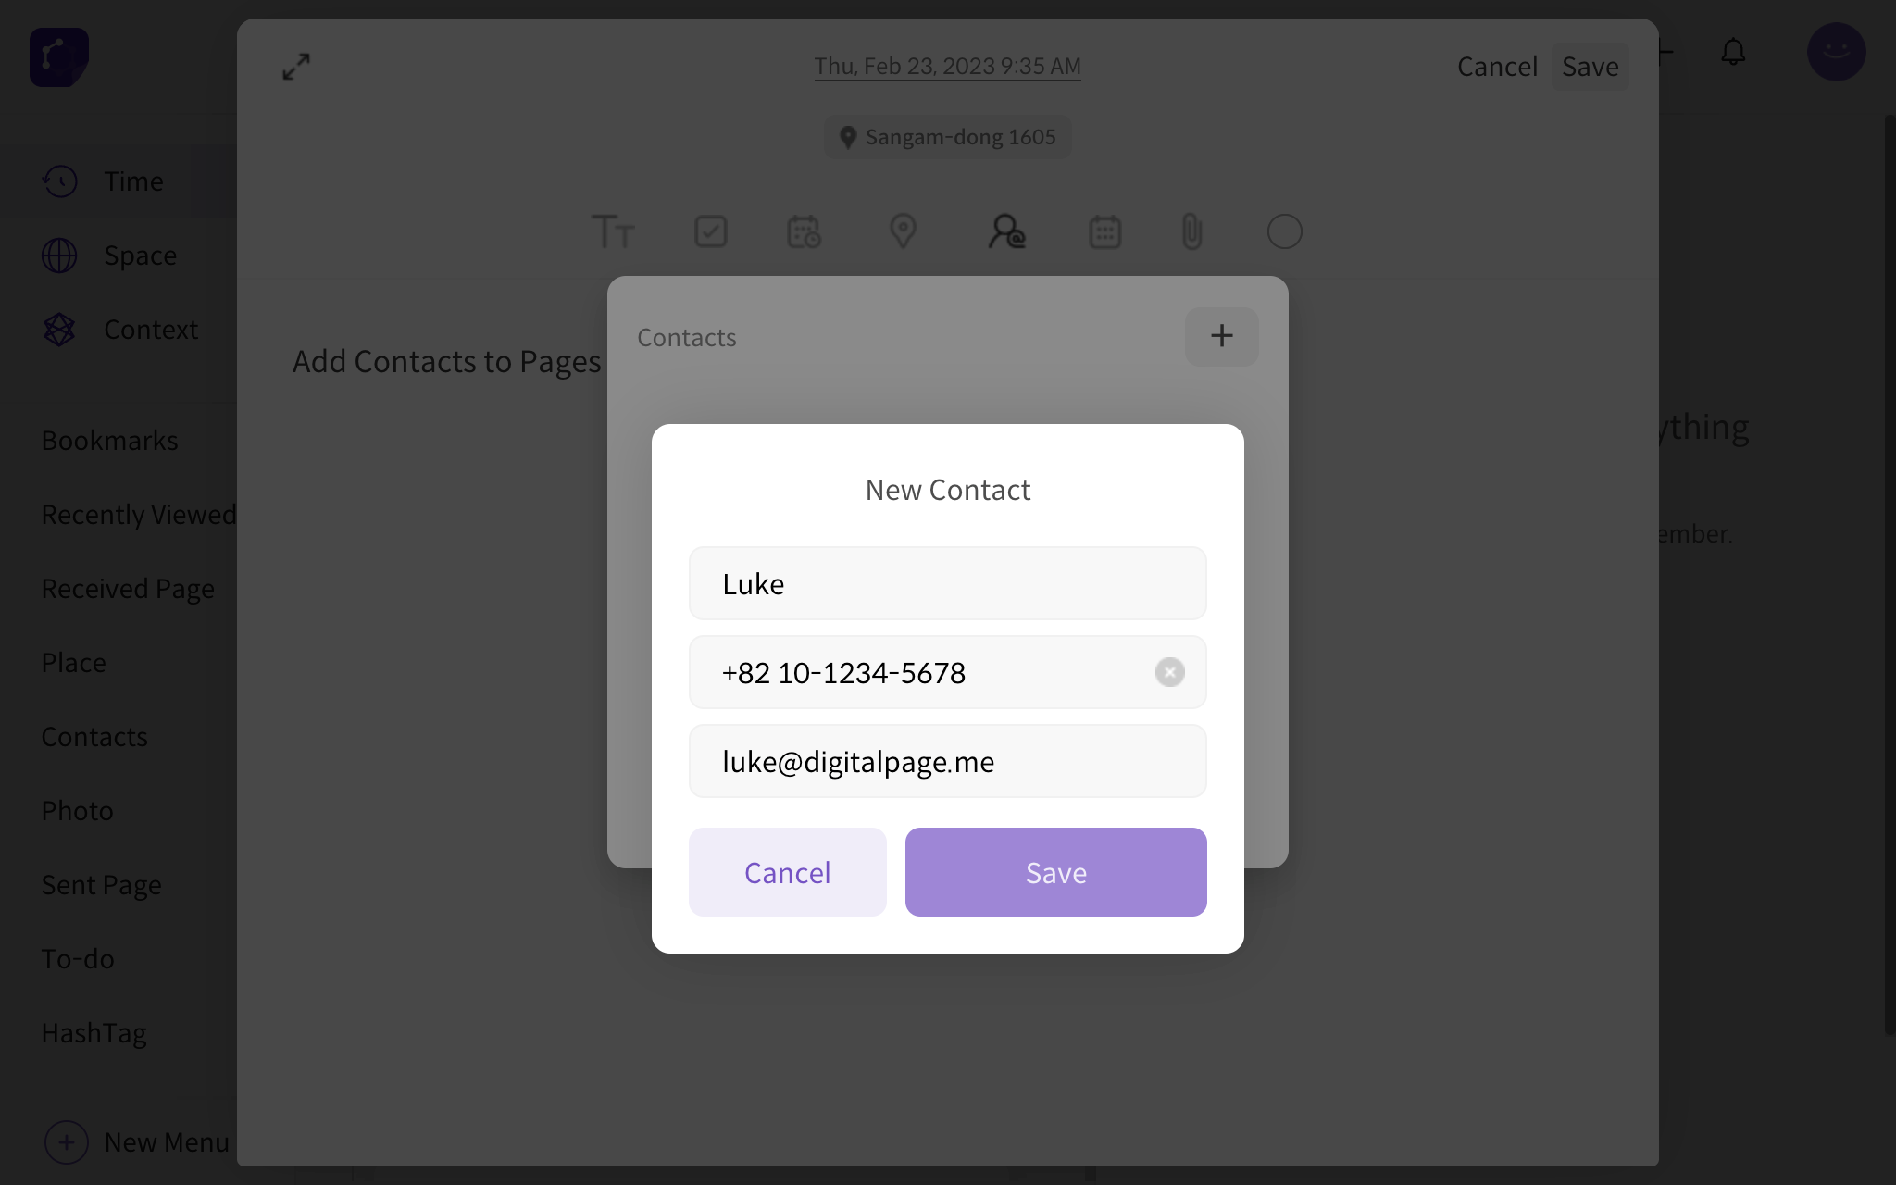Cancel the New Contact dialog
The image size is (1896, 1185).
[787, 872]
